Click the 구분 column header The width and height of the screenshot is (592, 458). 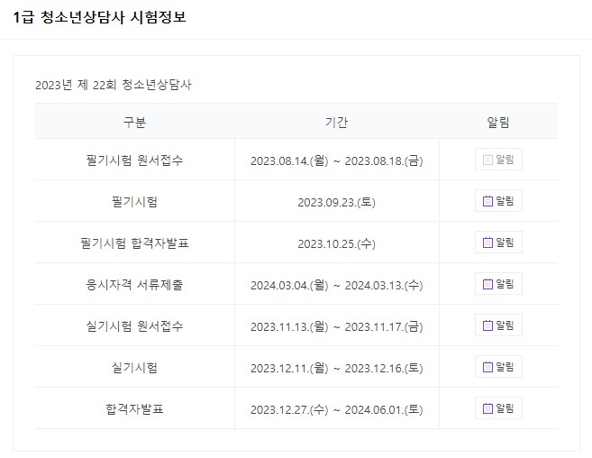coord(134,122)
